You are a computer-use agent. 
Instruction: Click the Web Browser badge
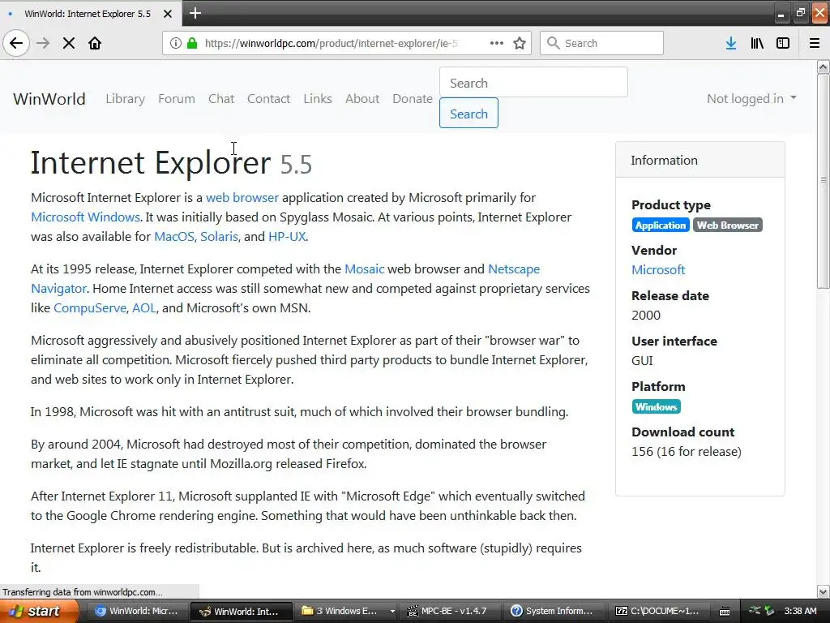[727, 226]
